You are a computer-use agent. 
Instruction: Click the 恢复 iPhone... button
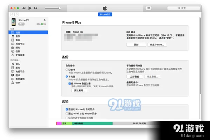[157, 45]
